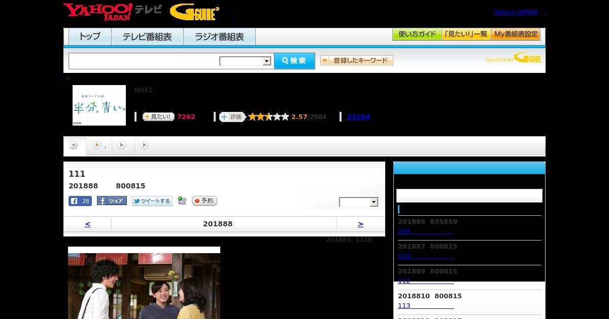The height and width of the screenshot is (319, 609).
Task: Click the 予約 record button
Action: (205, 201)
